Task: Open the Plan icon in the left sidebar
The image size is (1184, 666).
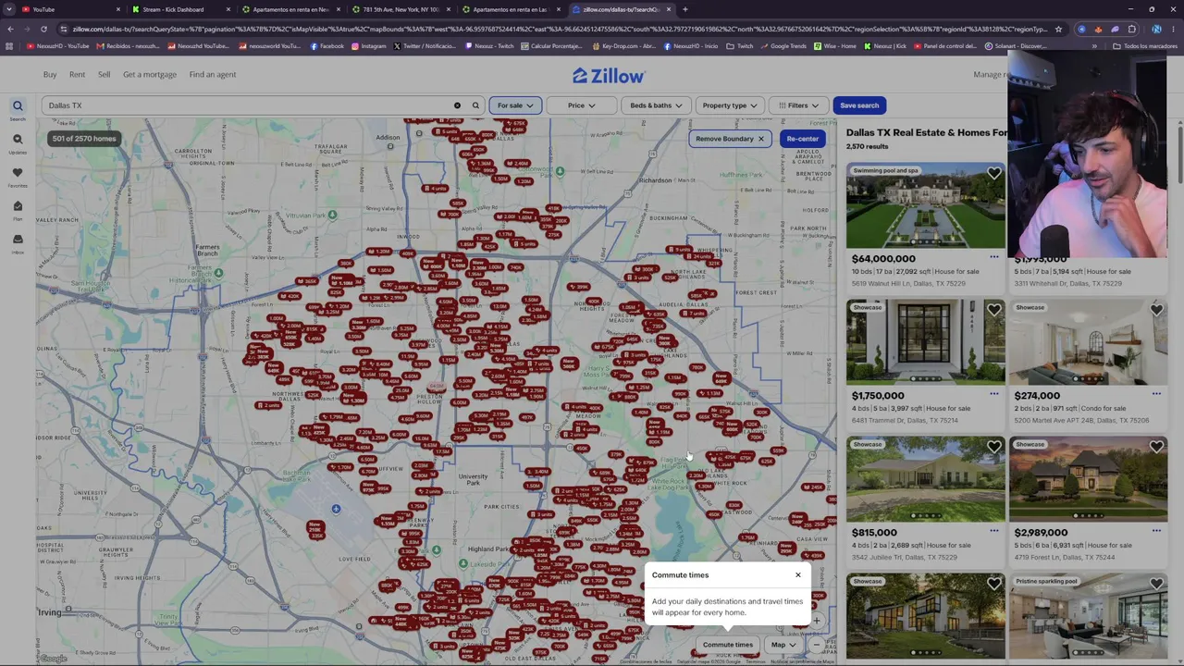Action: click(18, 206)
